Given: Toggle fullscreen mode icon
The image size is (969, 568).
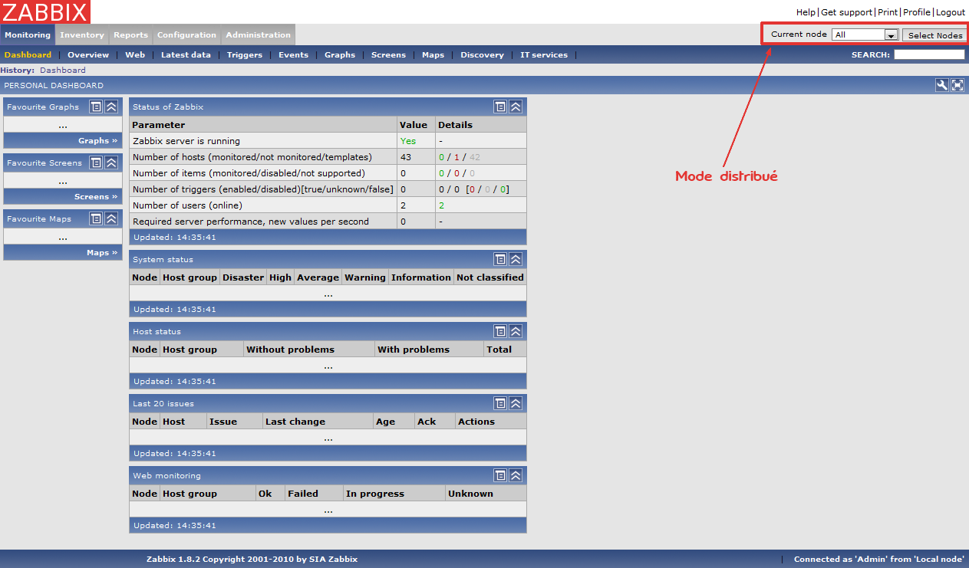Looking at the screenshot, I should [957, 85].
